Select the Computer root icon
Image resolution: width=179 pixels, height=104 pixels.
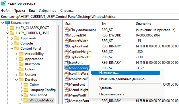[7, 23]
